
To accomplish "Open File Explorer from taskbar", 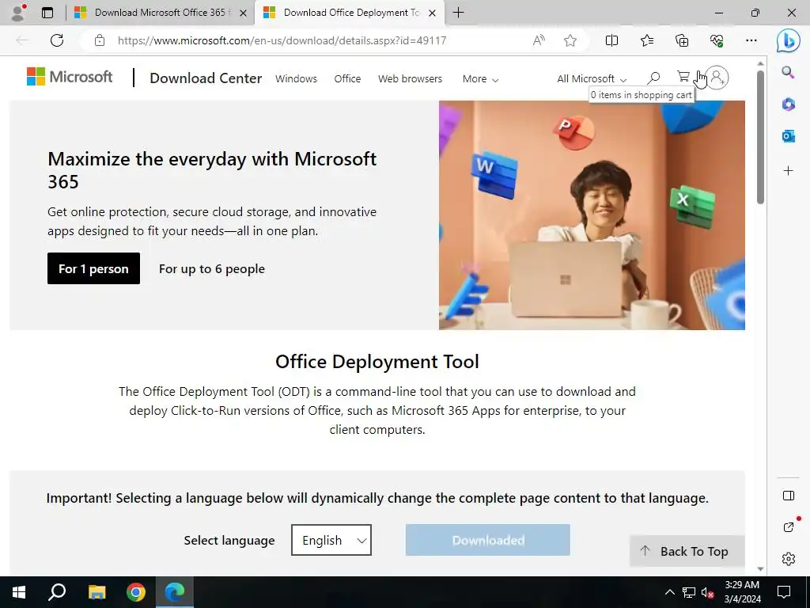I will pyautogui.click(x=97, y=592).
